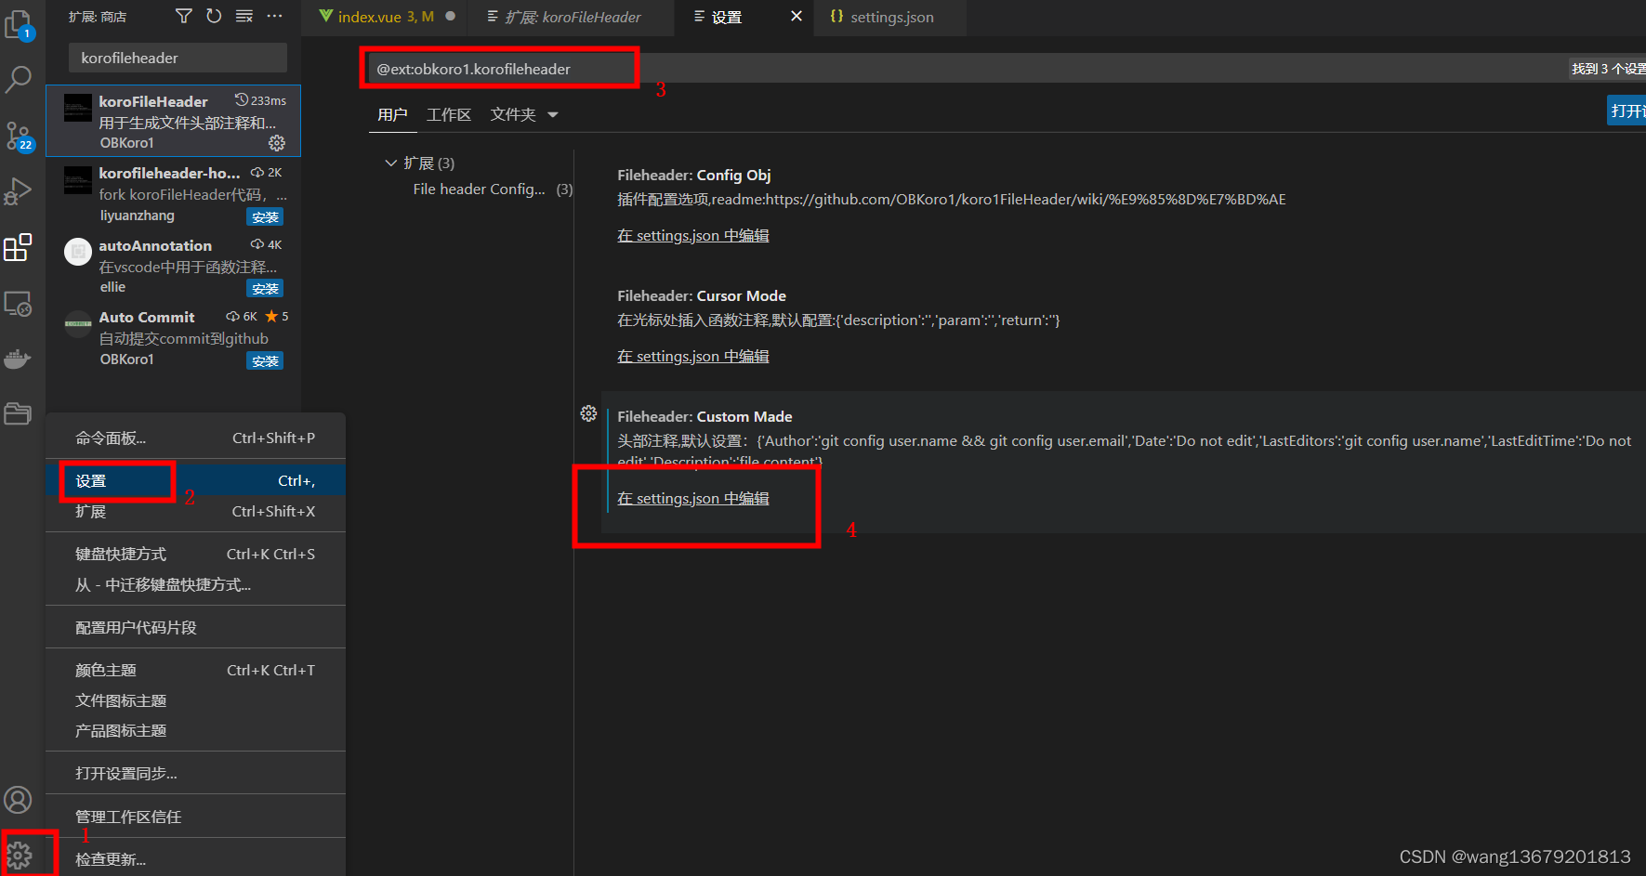Image resolution: width=1646 pixels, height=876 pixels.
Task: Choose 扩展 in the manage menu
Action: tap(195, 512)
